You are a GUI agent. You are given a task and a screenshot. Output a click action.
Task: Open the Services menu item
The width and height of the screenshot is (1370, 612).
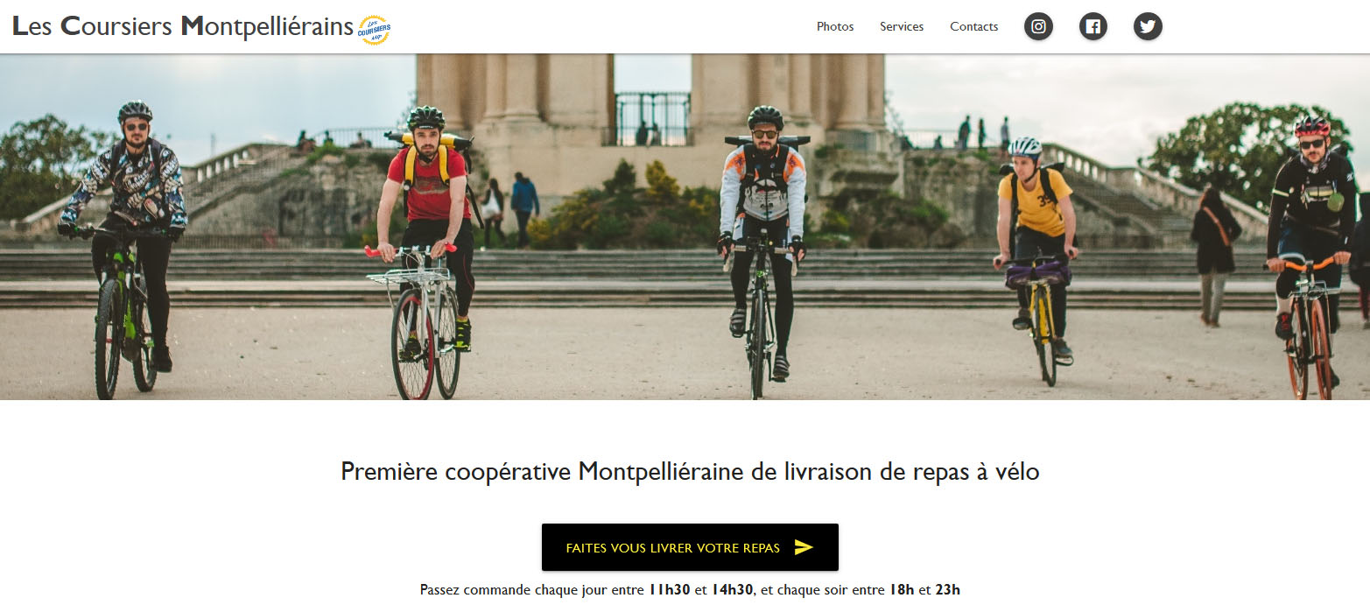pos(902,26)
